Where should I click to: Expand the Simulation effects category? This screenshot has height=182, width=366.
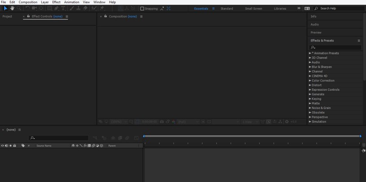[x=310, y=122]
